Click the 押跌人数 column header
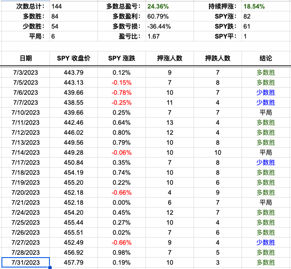Viewport: 291px width, 269px height. pyautogui.click(x=218, y=59)
